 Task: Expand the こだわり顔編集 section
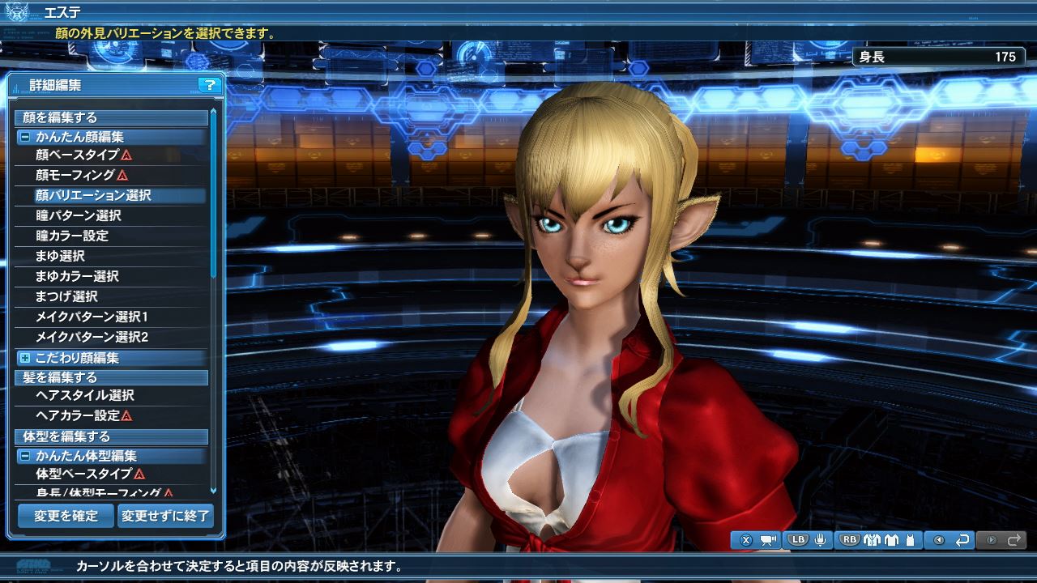(24, 358)
